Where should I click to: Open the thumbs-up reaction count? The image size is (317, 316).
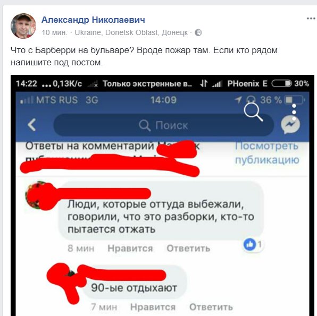pyautogui.click(x=253, y=244)
